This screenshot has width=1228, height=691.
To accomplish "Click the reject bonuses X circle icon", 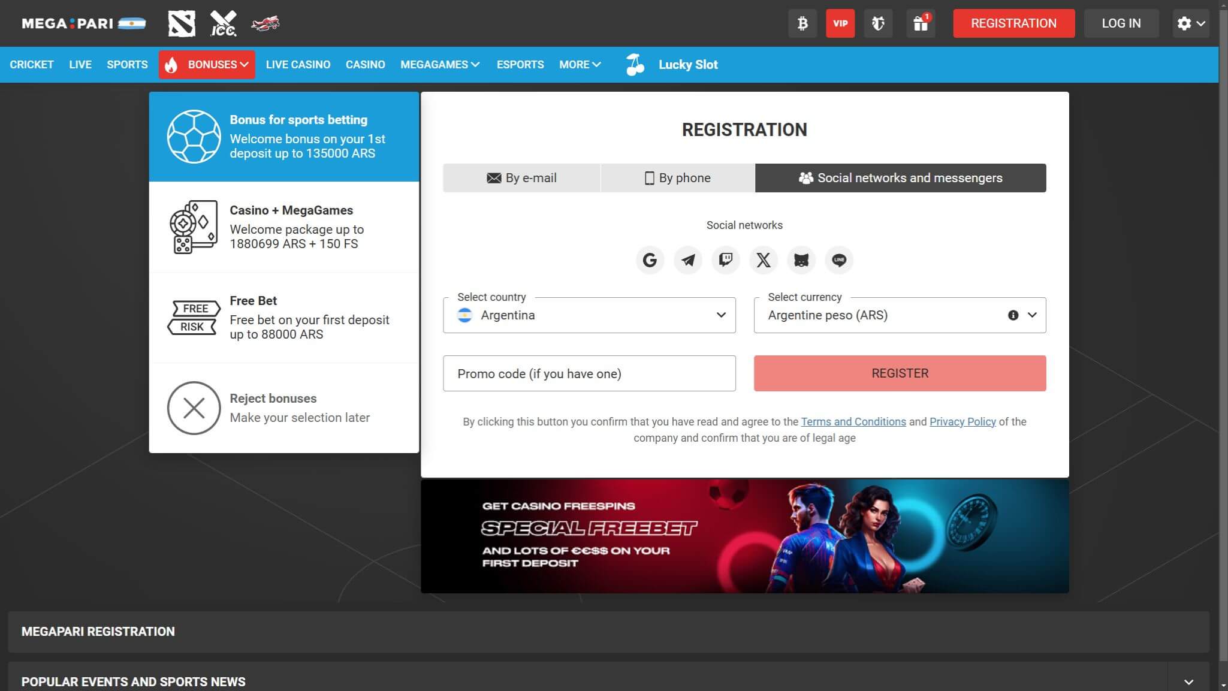I will (x=194, y=408).
